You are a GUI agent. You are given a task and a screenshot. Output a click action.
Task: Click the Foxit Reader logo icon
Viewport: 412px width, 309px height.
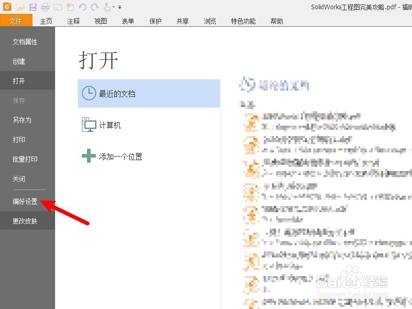(x=7, y=6)
